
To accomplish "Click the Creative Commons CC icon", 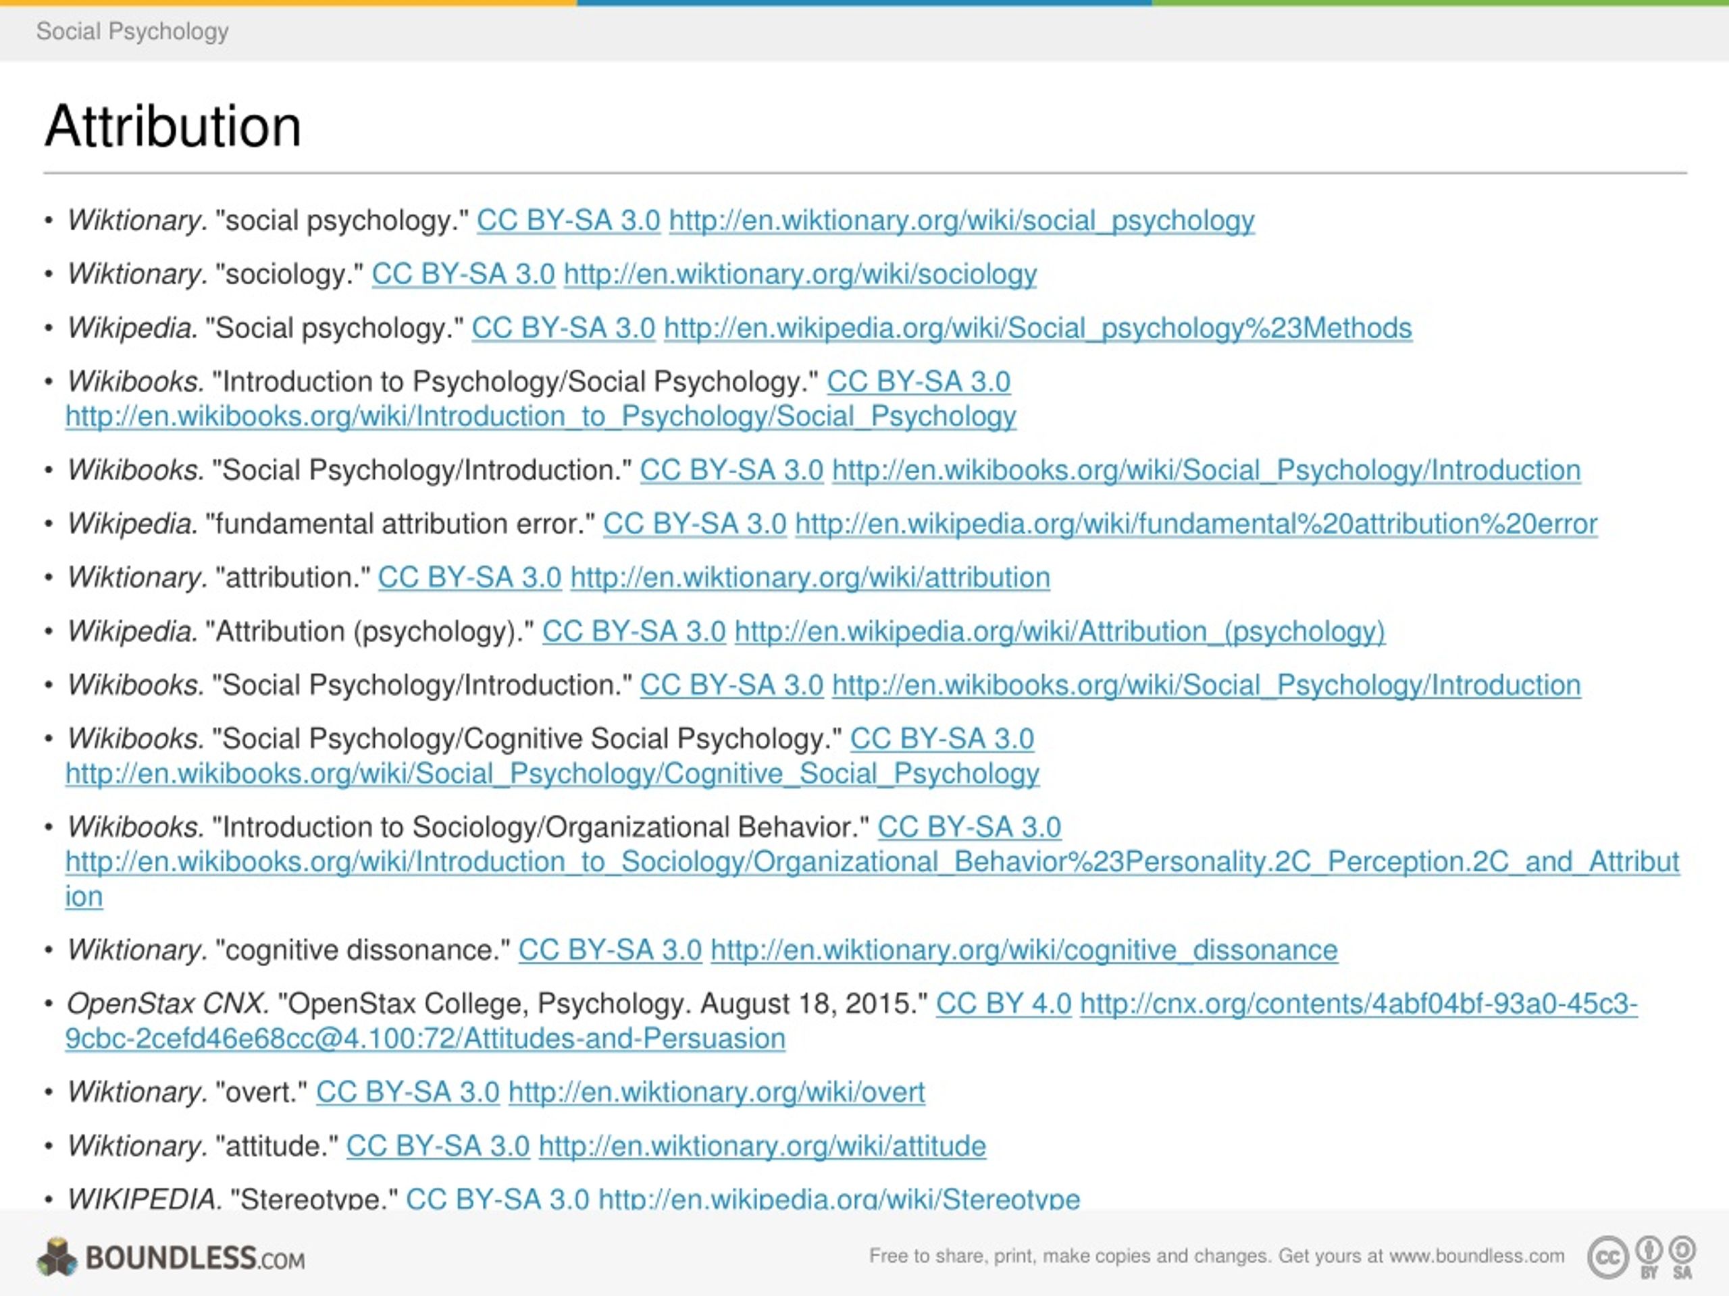I will pyautogui.click(x=1607, y=1257).
